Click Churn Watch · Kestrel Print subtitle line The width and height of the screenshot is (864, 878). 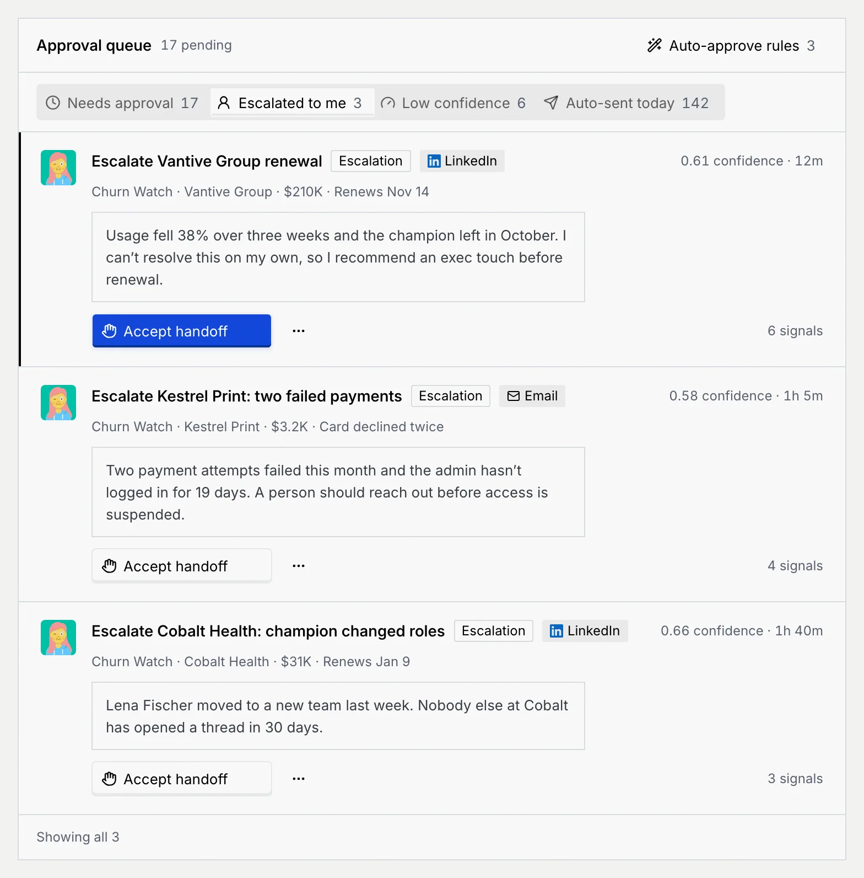[x=267, y=427]
